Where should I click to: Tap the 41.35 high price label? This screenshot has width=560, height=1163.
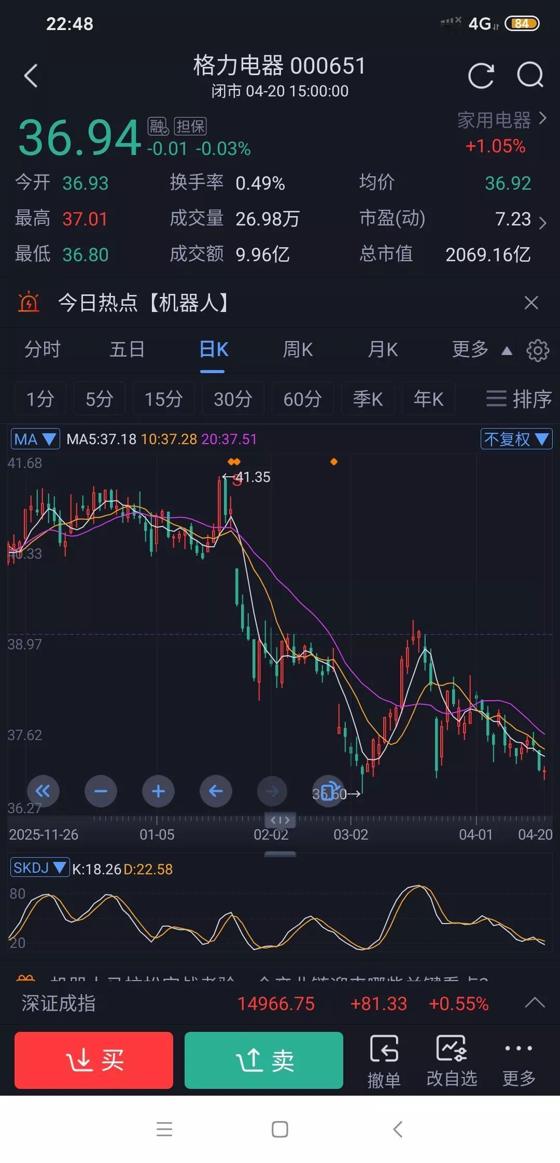(253, 477)
